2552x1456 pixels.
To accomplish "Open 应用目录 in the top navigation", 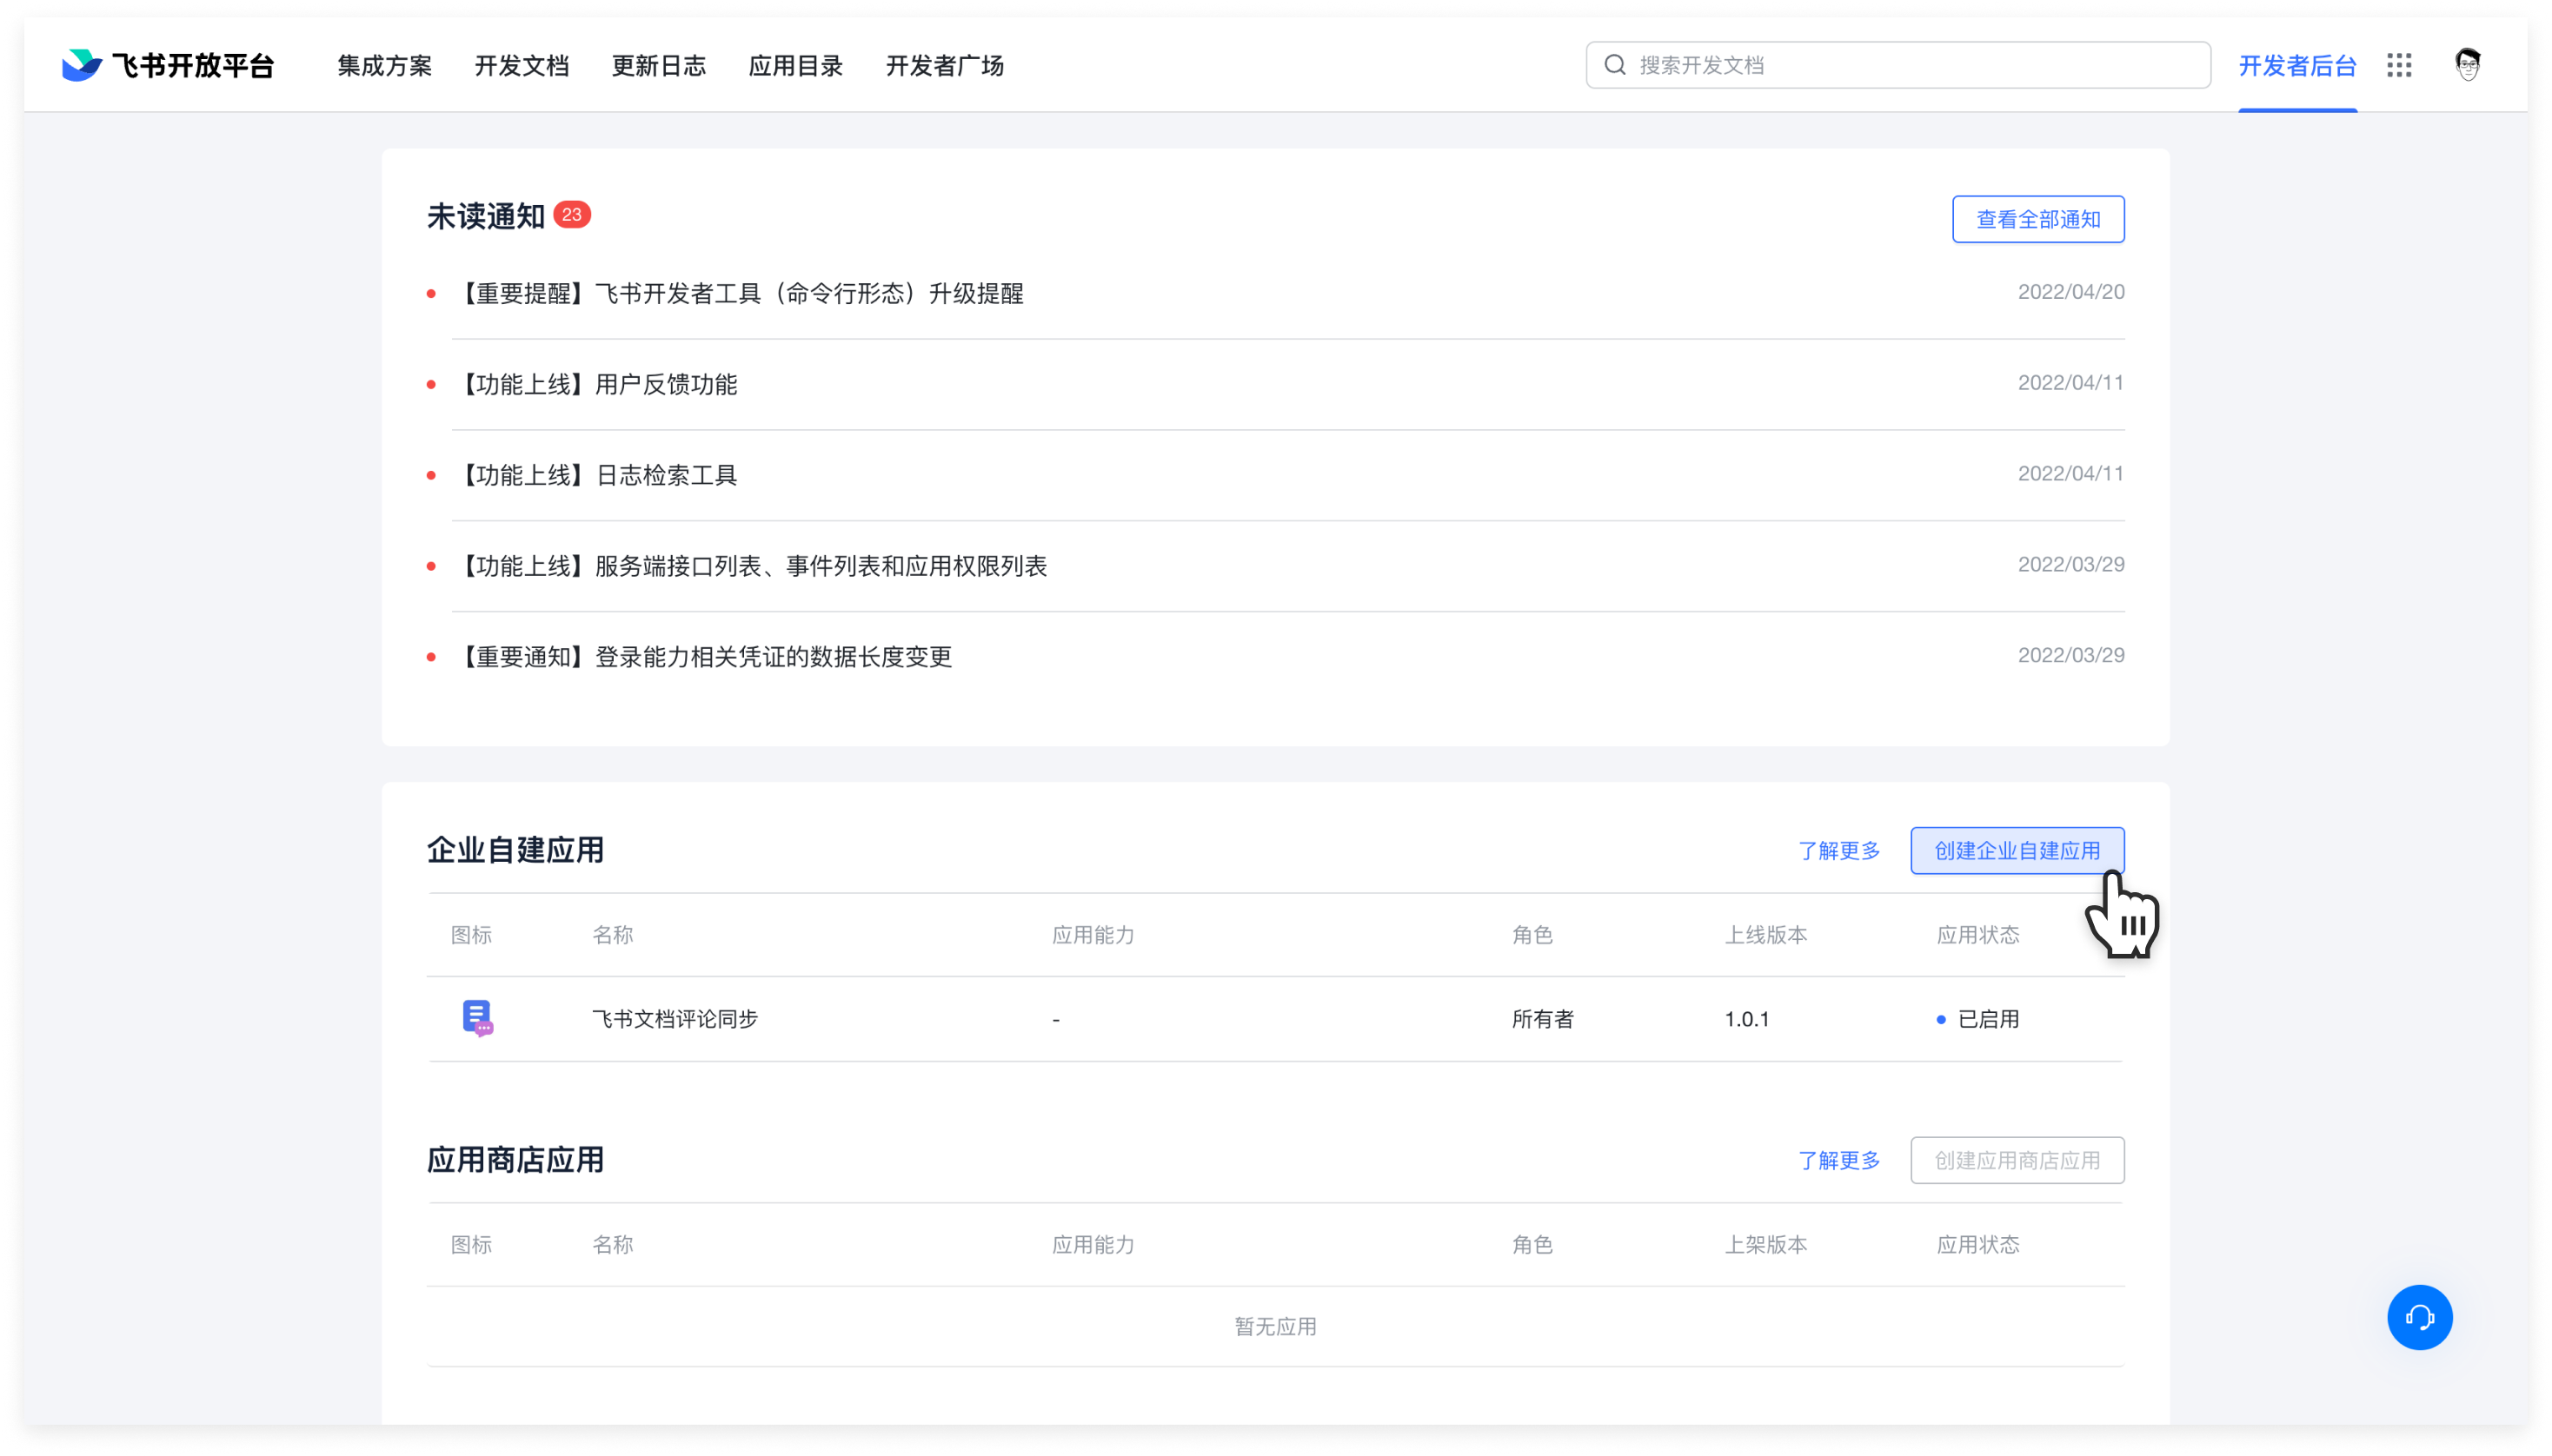I will pyautogui.click(x=795, y=66).
